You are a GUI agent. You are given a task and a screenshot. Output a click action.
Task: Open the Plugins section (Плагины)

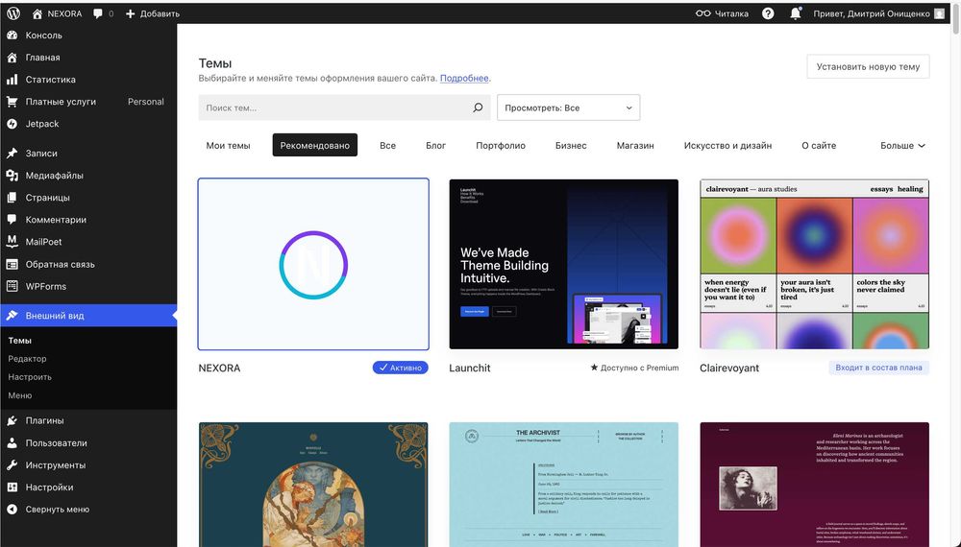44,420
